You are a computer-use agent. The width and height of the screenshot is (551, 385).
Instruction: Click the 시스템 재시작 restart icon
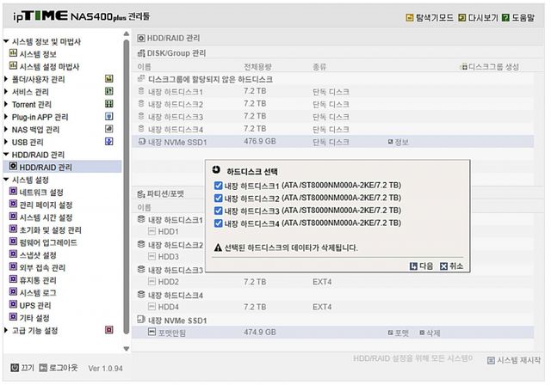(491, 361)
